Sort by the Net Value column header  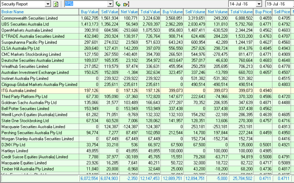click(129, 12)
